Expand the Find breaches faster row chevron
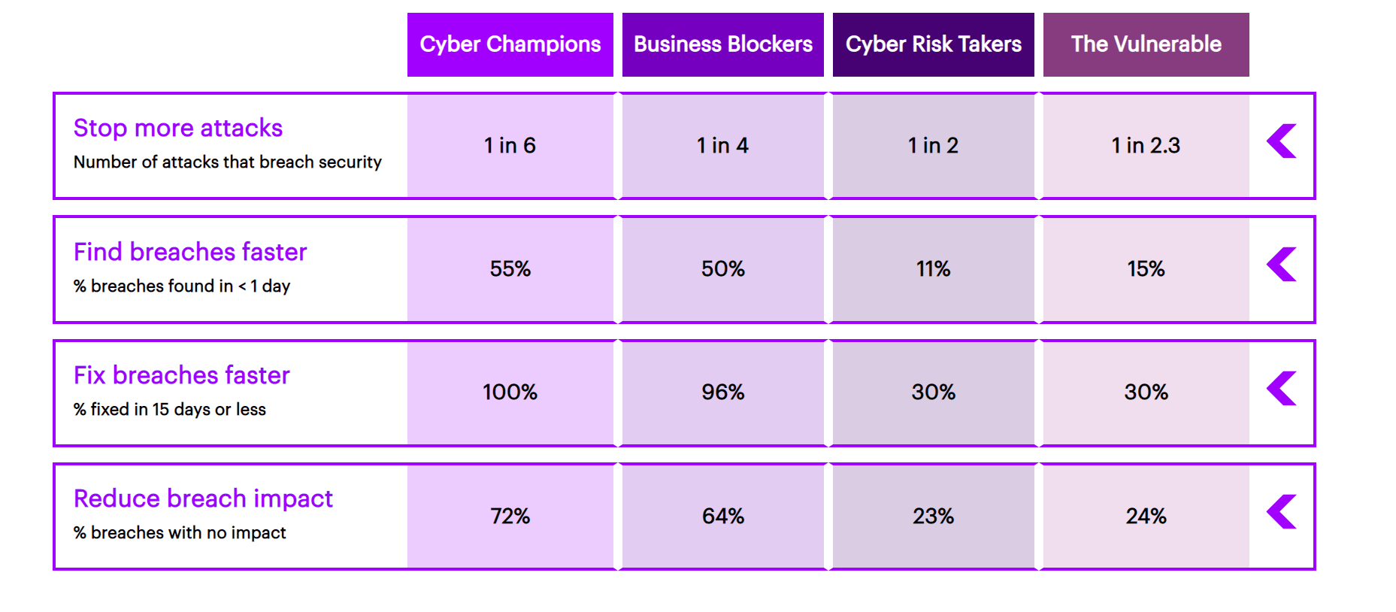The height and width of the screenshot is (612, 1396). [1282, 265]
